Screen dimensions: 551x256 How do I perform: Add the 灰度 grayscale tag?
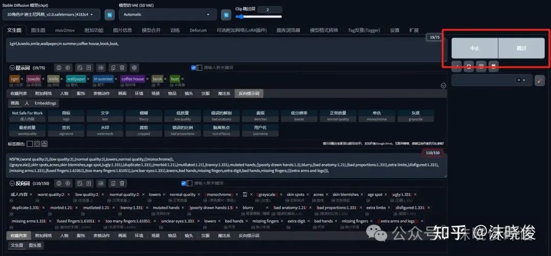pos(415,116)
